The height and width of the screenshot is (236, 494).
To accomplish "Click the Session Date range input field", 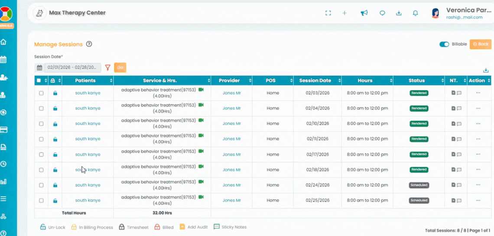I will click(72, 68).
